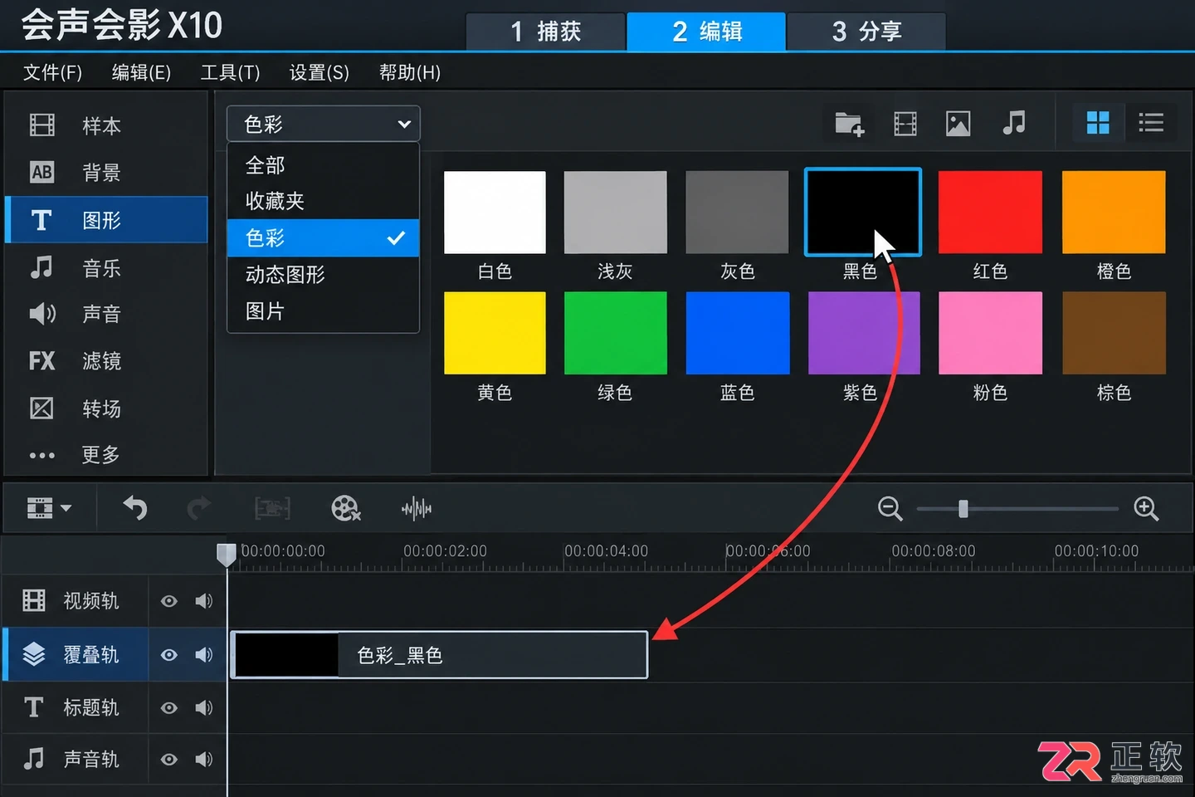
Task: Switch to the 1 捕获 tab
Action: pyautogui.click(x=545, y=32)
